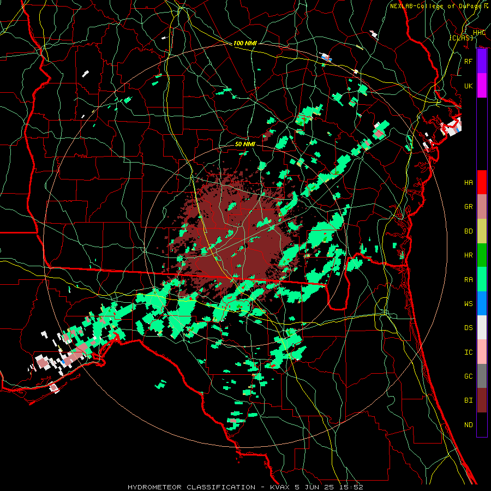The height and width of the screenshot is (491, 491).
Task: Click the UK legend label
Action: (x=468, y=86)
